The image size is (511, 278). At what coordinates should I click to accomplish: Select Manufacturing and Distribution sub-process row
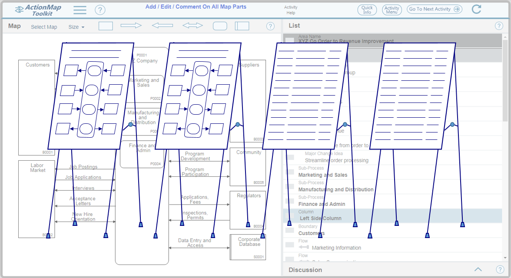tap(392, 187)
